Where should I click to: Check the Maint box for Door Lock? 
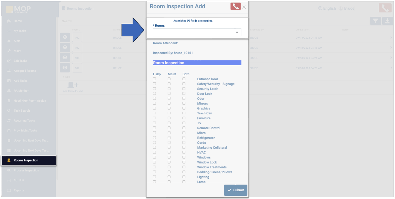point(169,94)
